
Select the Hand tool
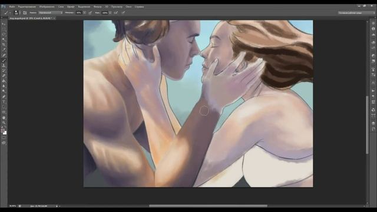[x=4, y=118]
